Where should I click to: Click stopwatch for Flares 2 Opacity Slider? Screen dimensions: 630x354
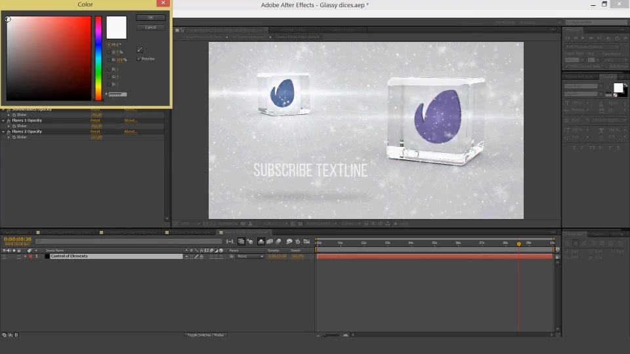point(14,137)
